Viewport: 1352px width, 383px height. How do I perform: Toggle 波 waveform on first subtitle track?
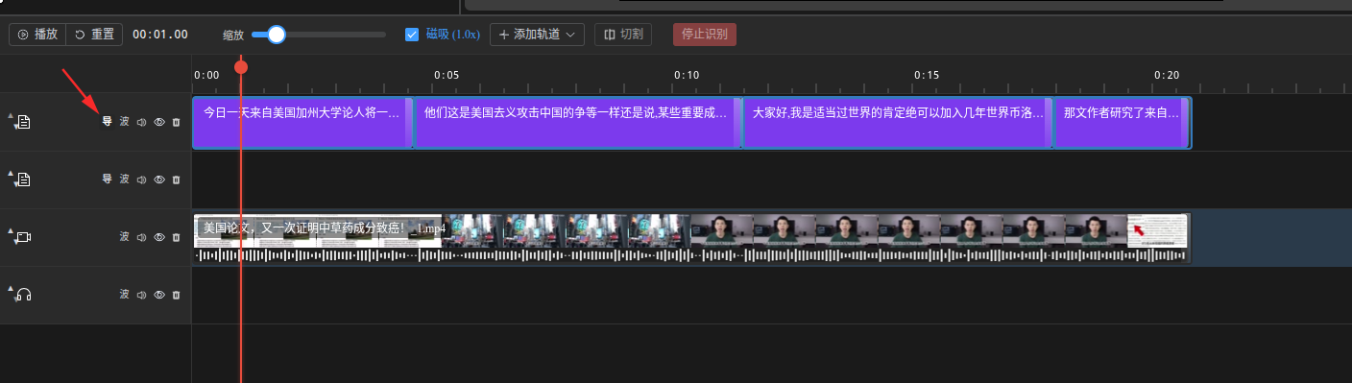[x=124, y=122]
